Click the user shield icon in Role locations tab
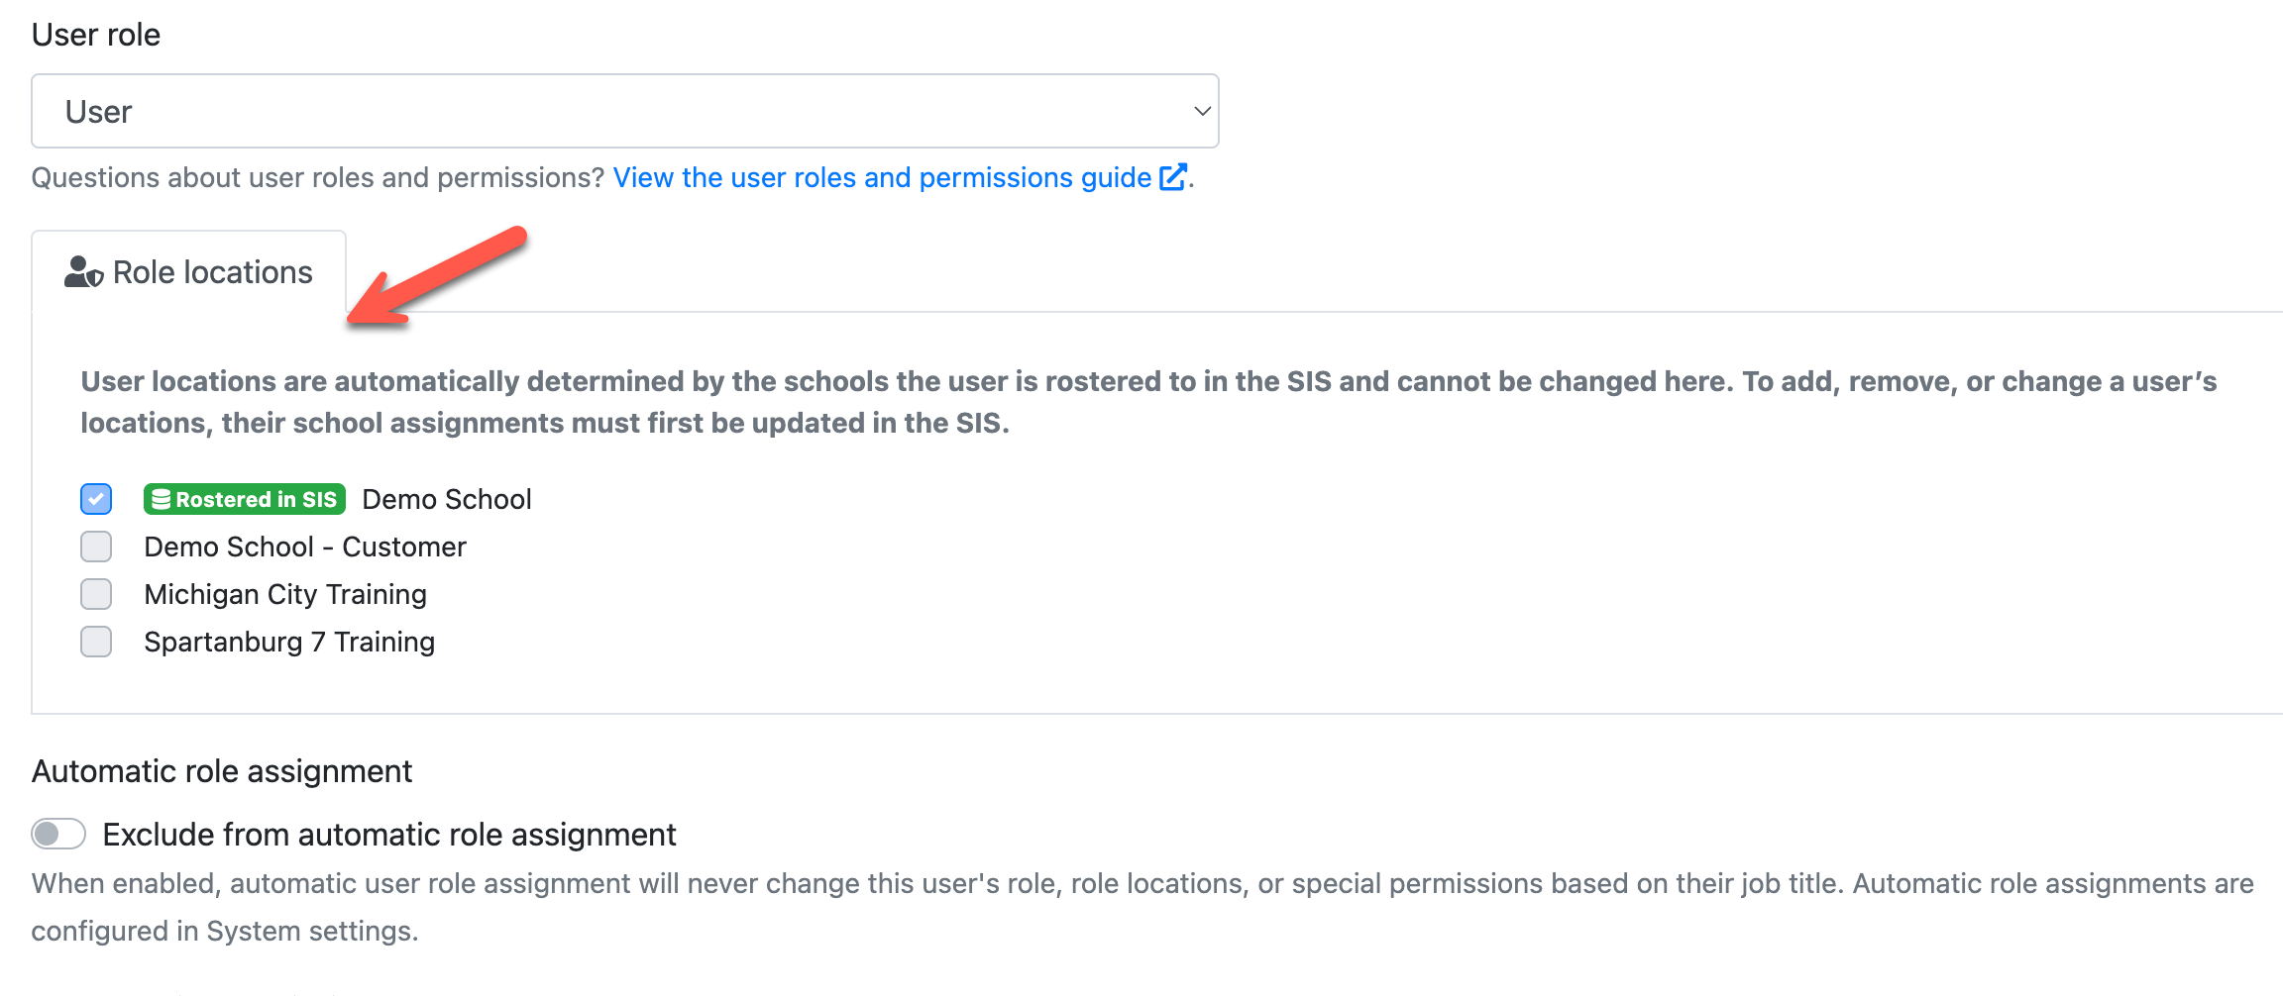Viewport: 2283px width, 996px height. click(83, 272)
